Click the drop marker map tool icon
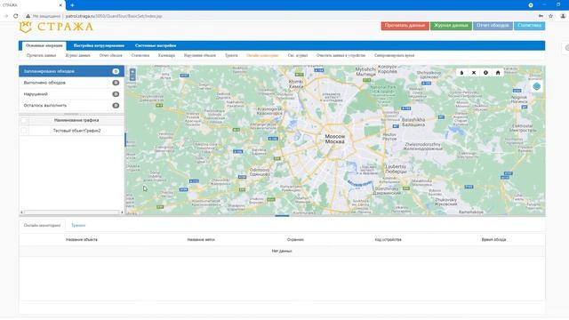 461,73
